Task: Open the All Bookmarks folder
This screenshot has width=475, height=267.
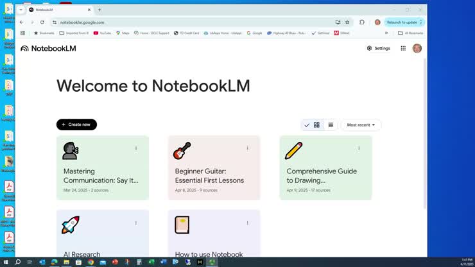Action: 410,33
